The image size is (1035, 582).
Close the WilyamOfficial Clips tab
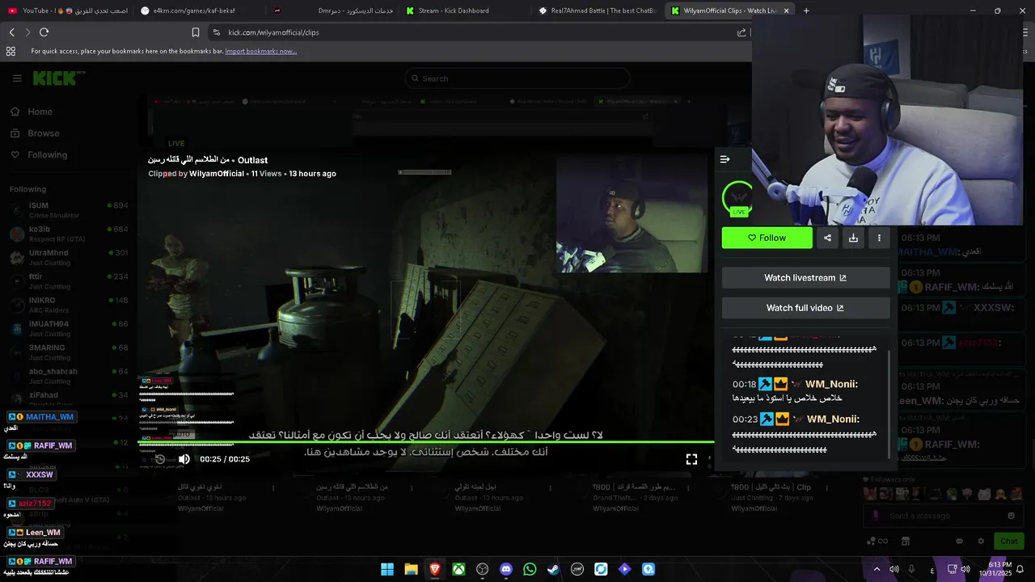click(787, 11)
